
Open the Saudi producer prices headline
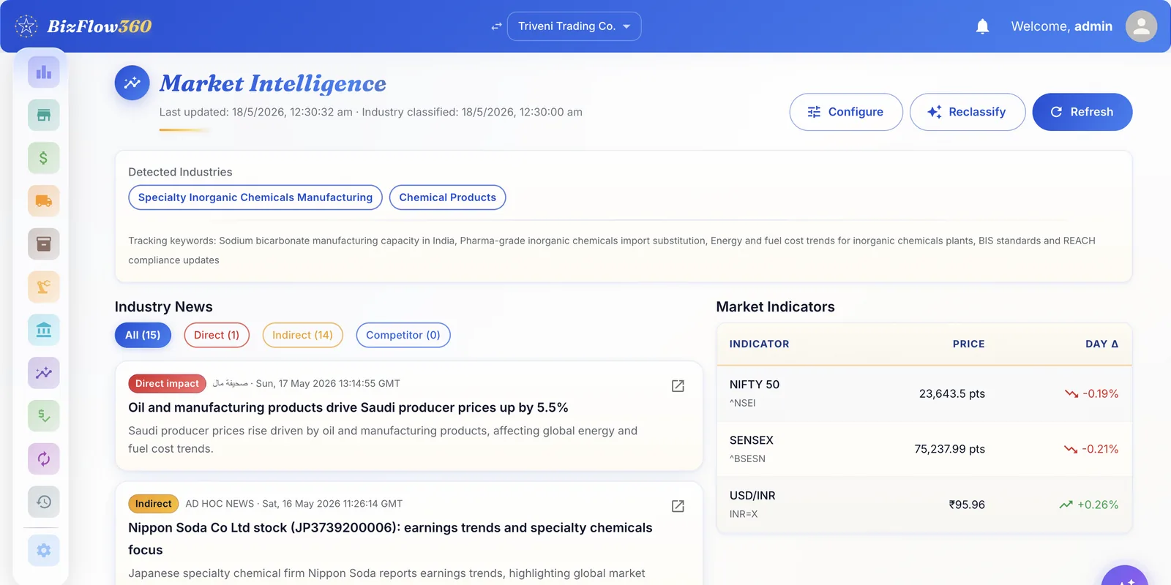pos(348,407)
